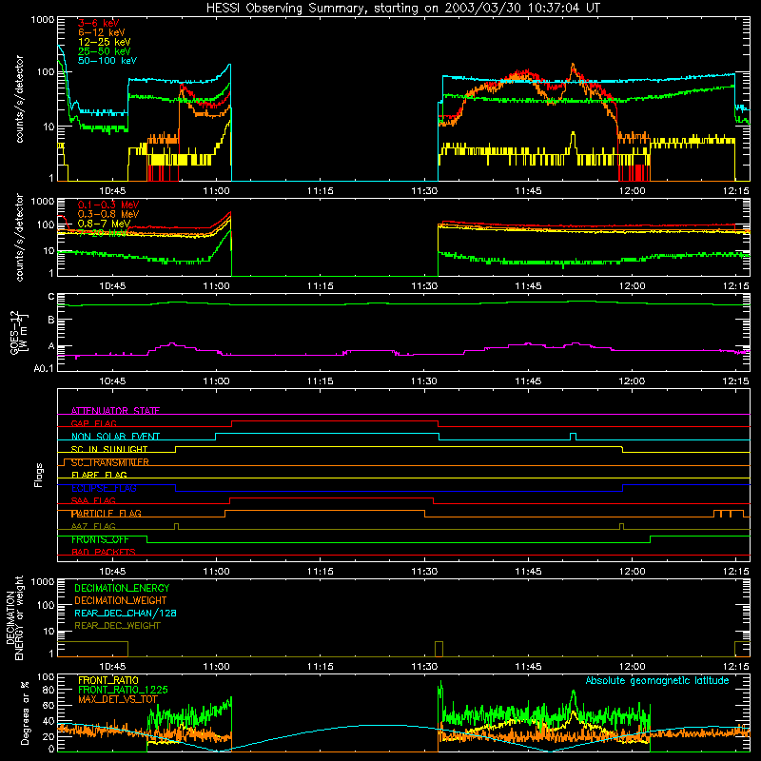Click the DECIMATION ENERGY or weight axis label
This screenshot has width=761, height=761.
click(14, 617)
